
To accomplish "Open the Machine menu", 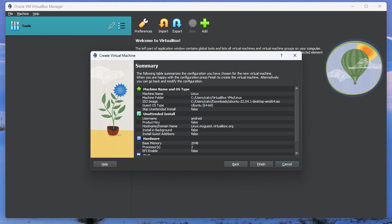I will pos(23,14).
